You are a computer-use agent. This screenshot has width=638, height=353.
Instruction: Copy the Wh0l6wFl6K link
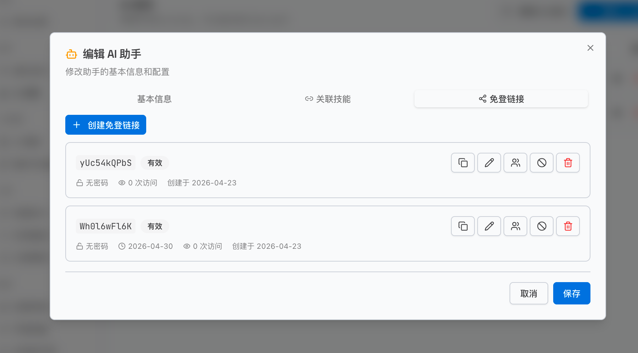coord(462,226)
